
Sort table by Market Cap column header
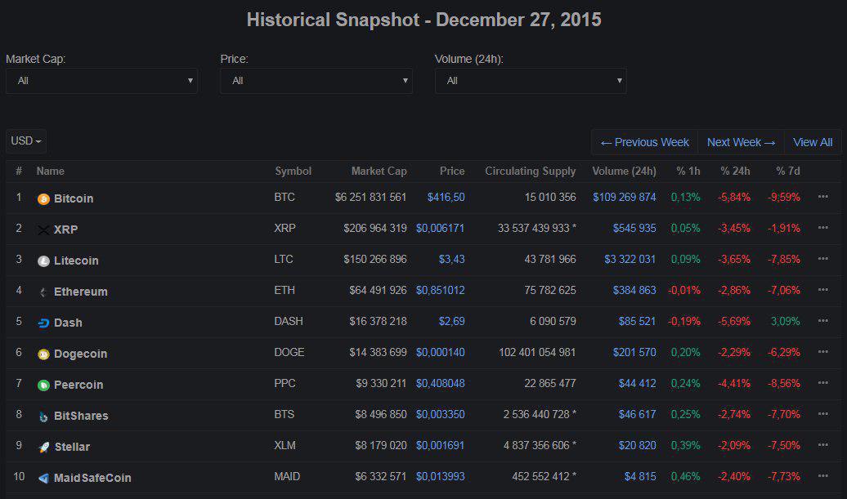click(379, 171)
